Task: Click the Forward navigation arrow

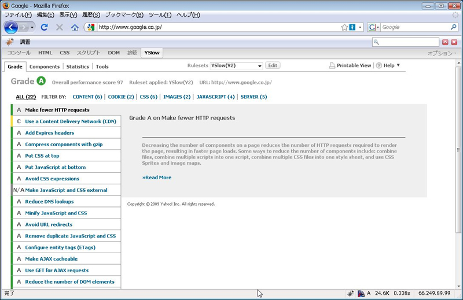Action: (x=23, y=28)
